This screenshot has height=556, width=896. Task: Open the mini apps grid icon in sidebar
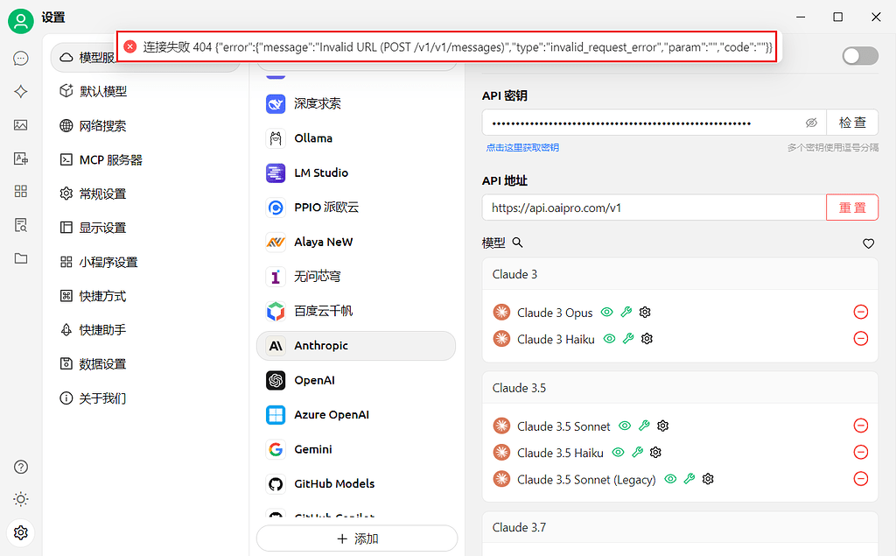click(x=21, y=191)
